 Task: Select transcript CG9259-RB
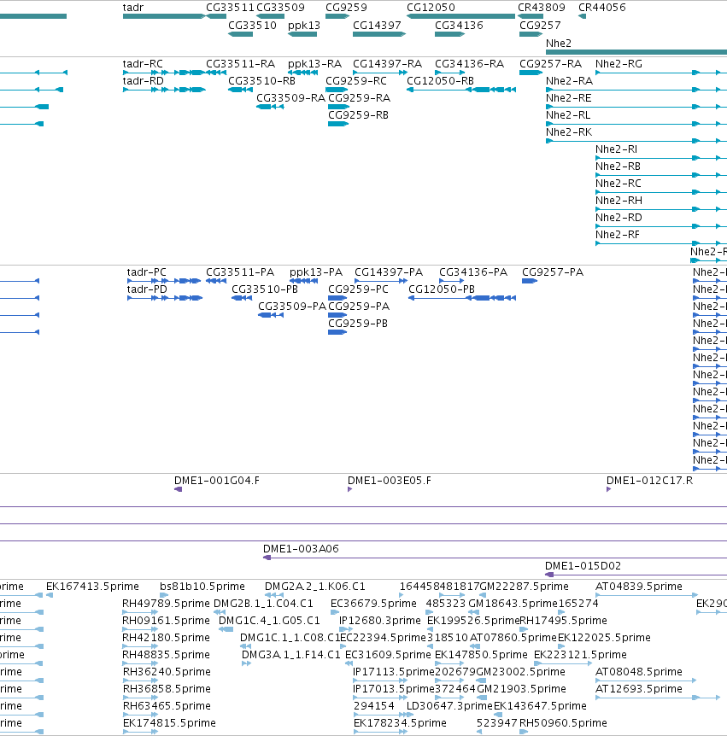(x=358, y=115)
